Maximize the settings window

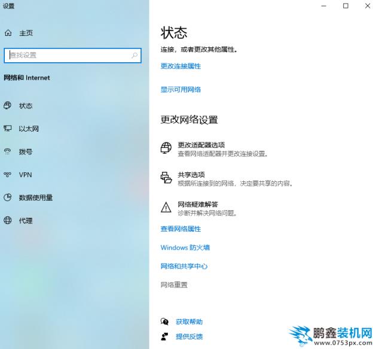[x=346, y=6]
